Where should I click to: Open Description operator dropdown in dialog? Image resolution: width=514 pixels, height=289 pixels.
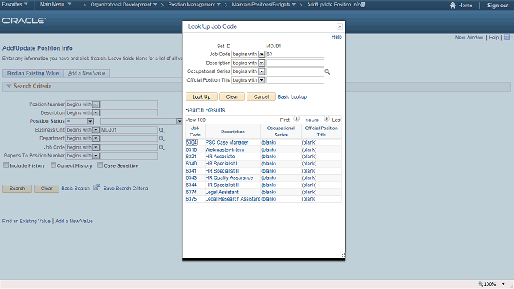[x=261, y=63]
